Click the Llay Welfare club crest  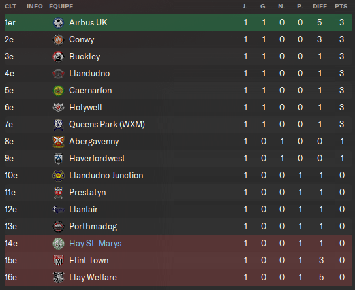click(58, 278)
